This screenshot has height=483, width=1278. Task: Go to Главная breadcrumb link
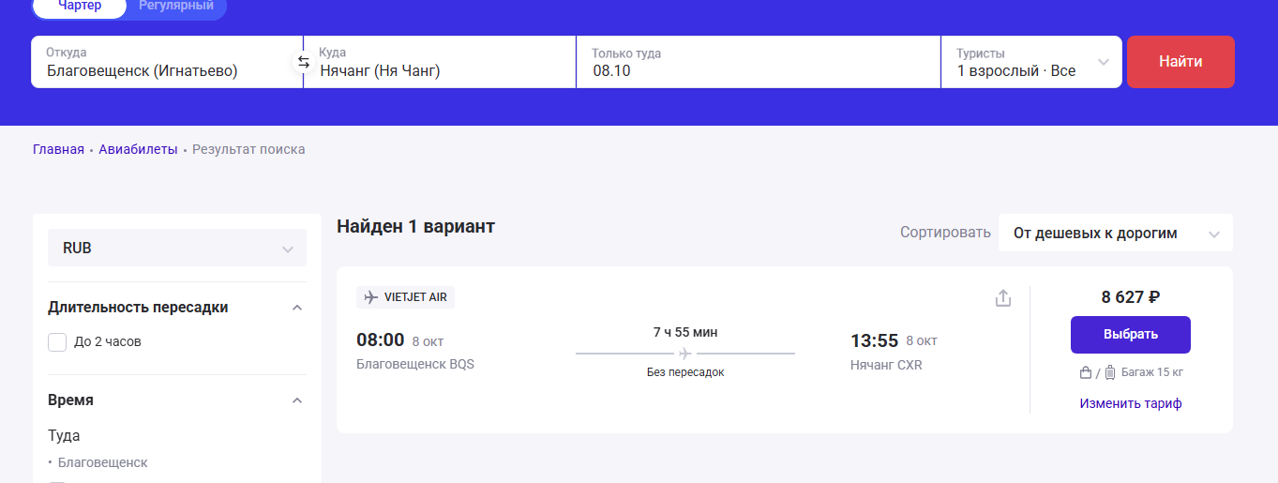58,149
